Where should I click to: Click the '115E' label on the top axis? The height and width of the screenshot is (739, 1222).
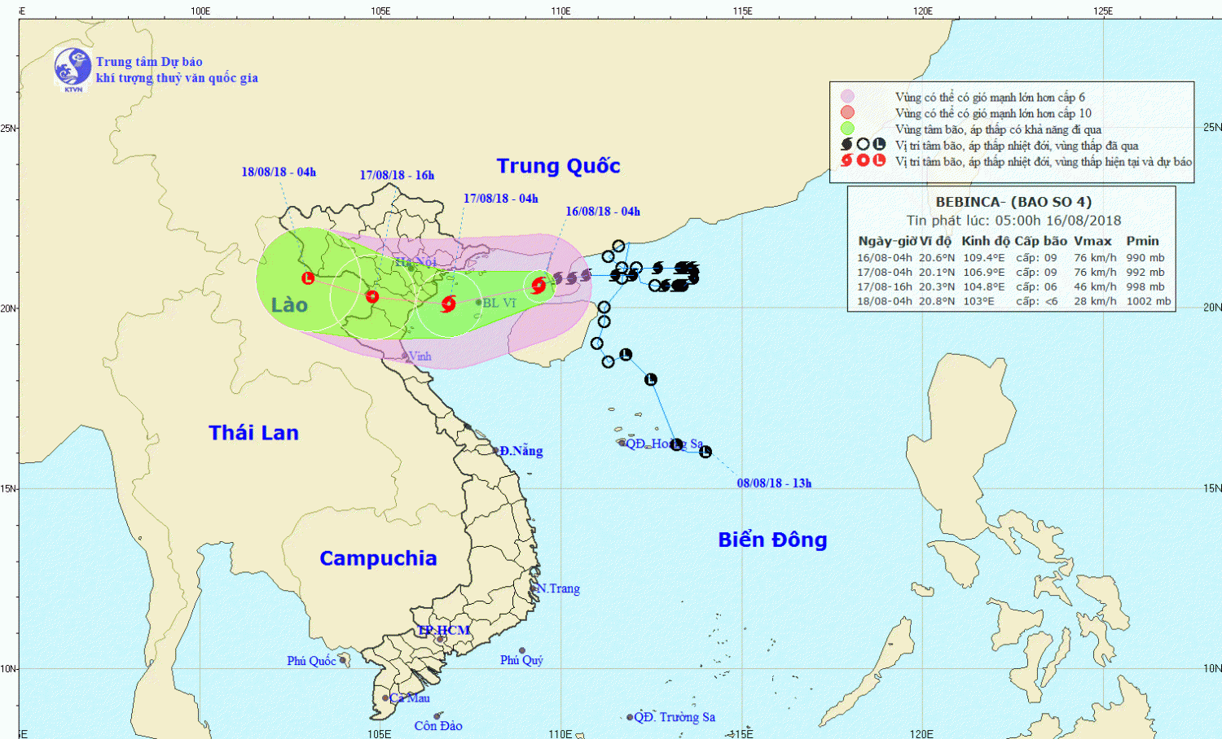point(742,11)
